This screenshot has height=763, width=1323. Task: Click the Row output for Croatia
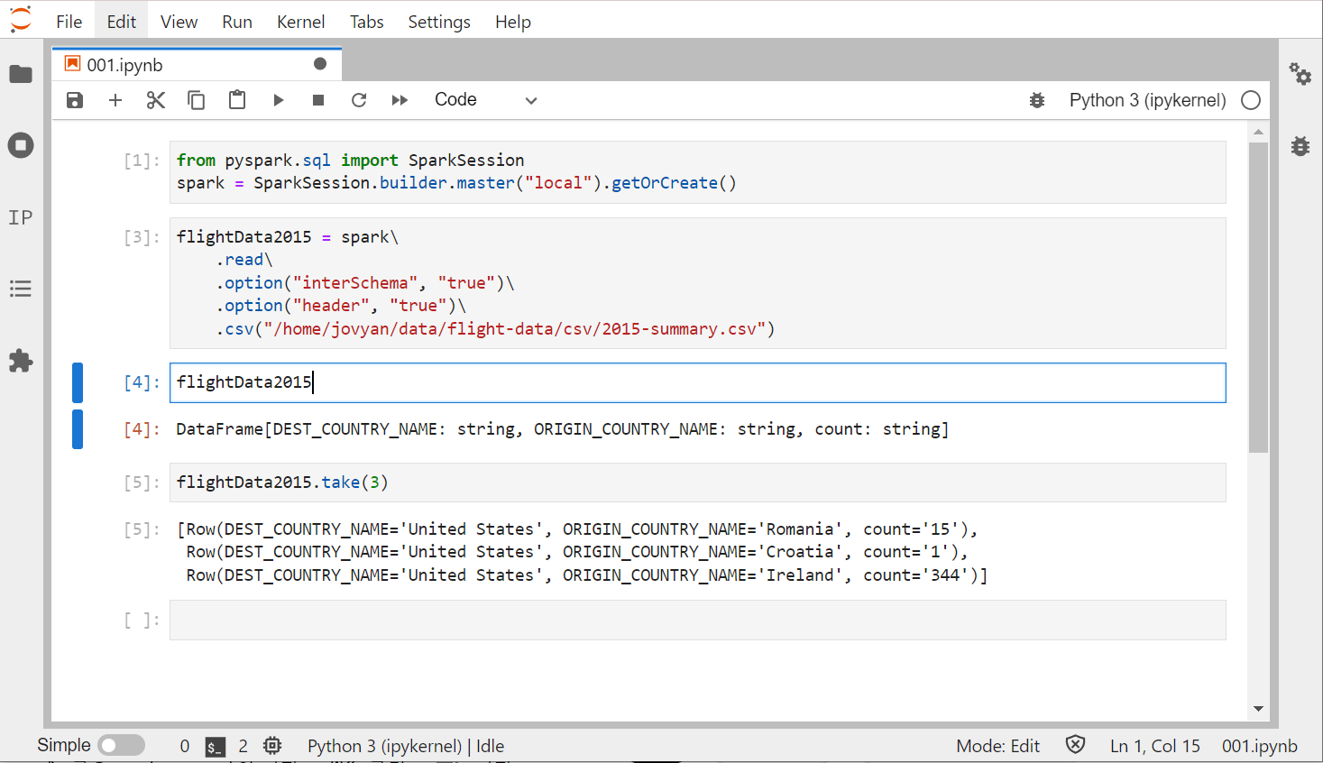577,552
